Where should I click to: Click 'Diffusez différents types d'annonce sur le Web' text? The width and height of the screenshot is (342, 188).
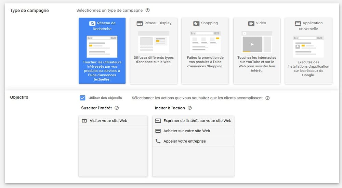click(154, 60)
